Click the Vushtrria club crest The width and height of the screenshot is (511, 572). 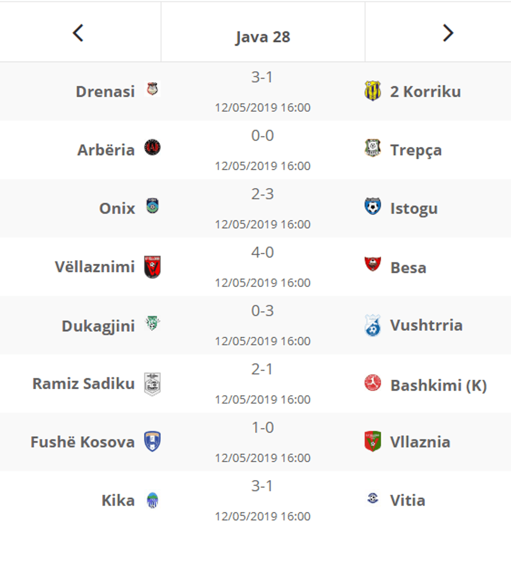pyautogui.click(x=372, y=325)
